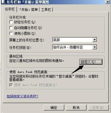This screenshot has height=113, width=111.
Task: Click the dialog title bar text
Action: click(x=28, y=2)
